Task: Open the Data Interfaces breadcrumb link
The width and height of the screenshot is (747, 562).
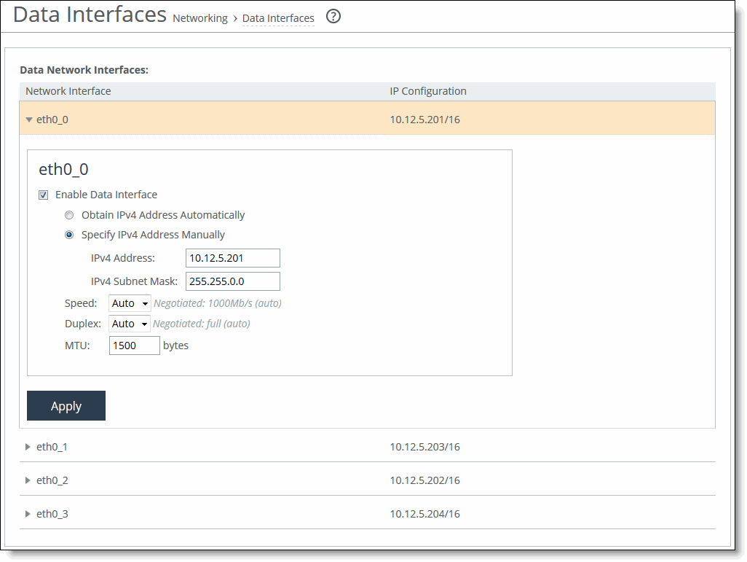Action: coord(278,18)
